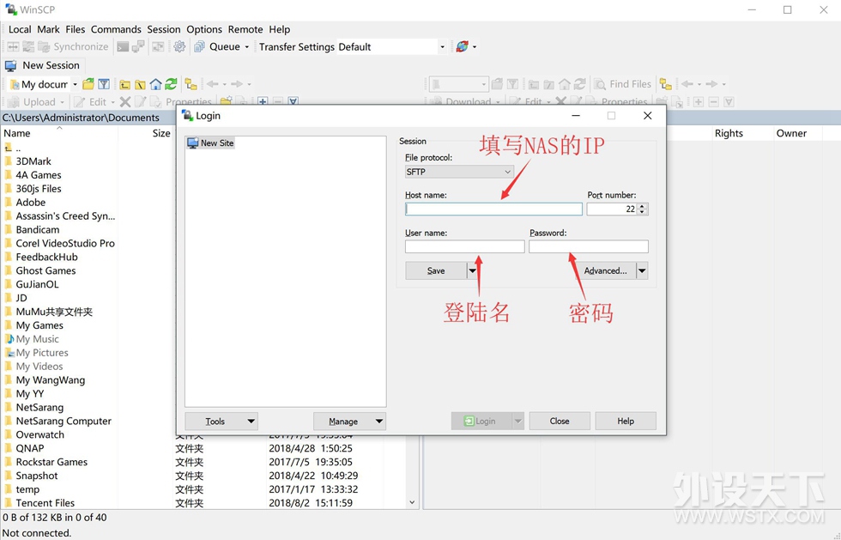Click remote panel Select Files plus icon
Image resolution: width=841 pixels, height=540 pixels.
click(x=699, y=102)
